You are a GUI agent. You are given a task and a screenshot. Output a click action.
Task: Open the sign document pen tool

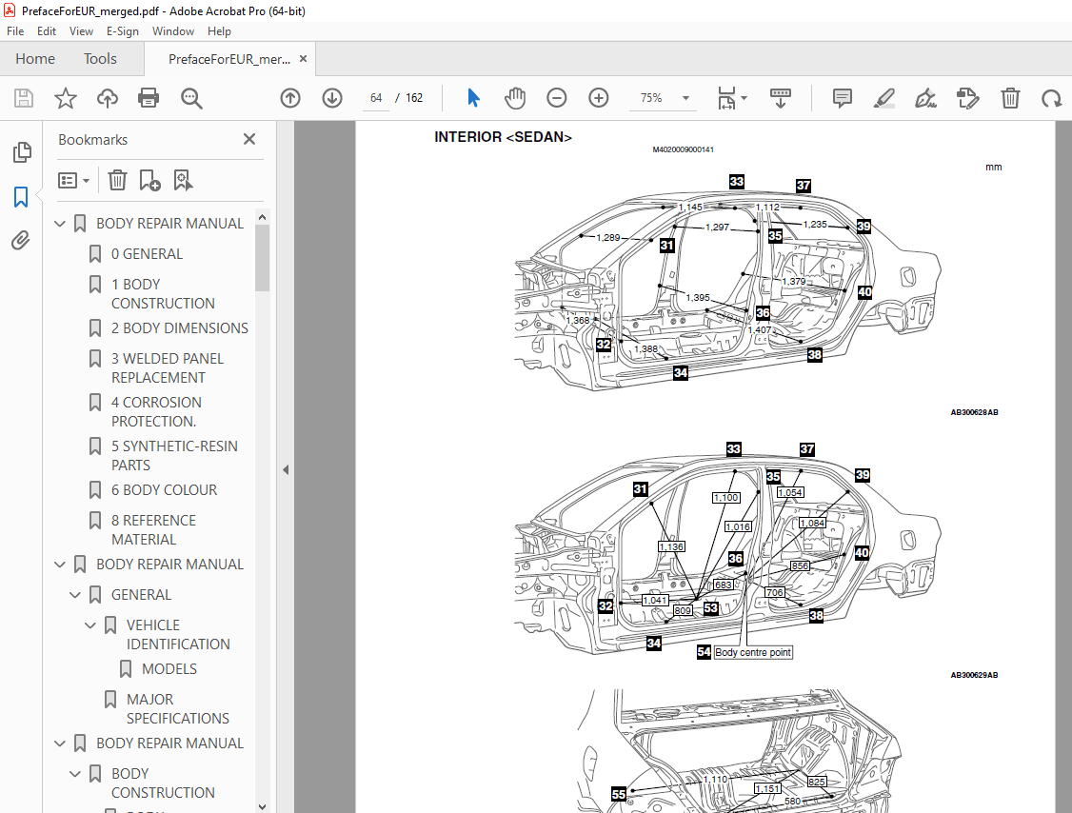(x=925, y=98)
